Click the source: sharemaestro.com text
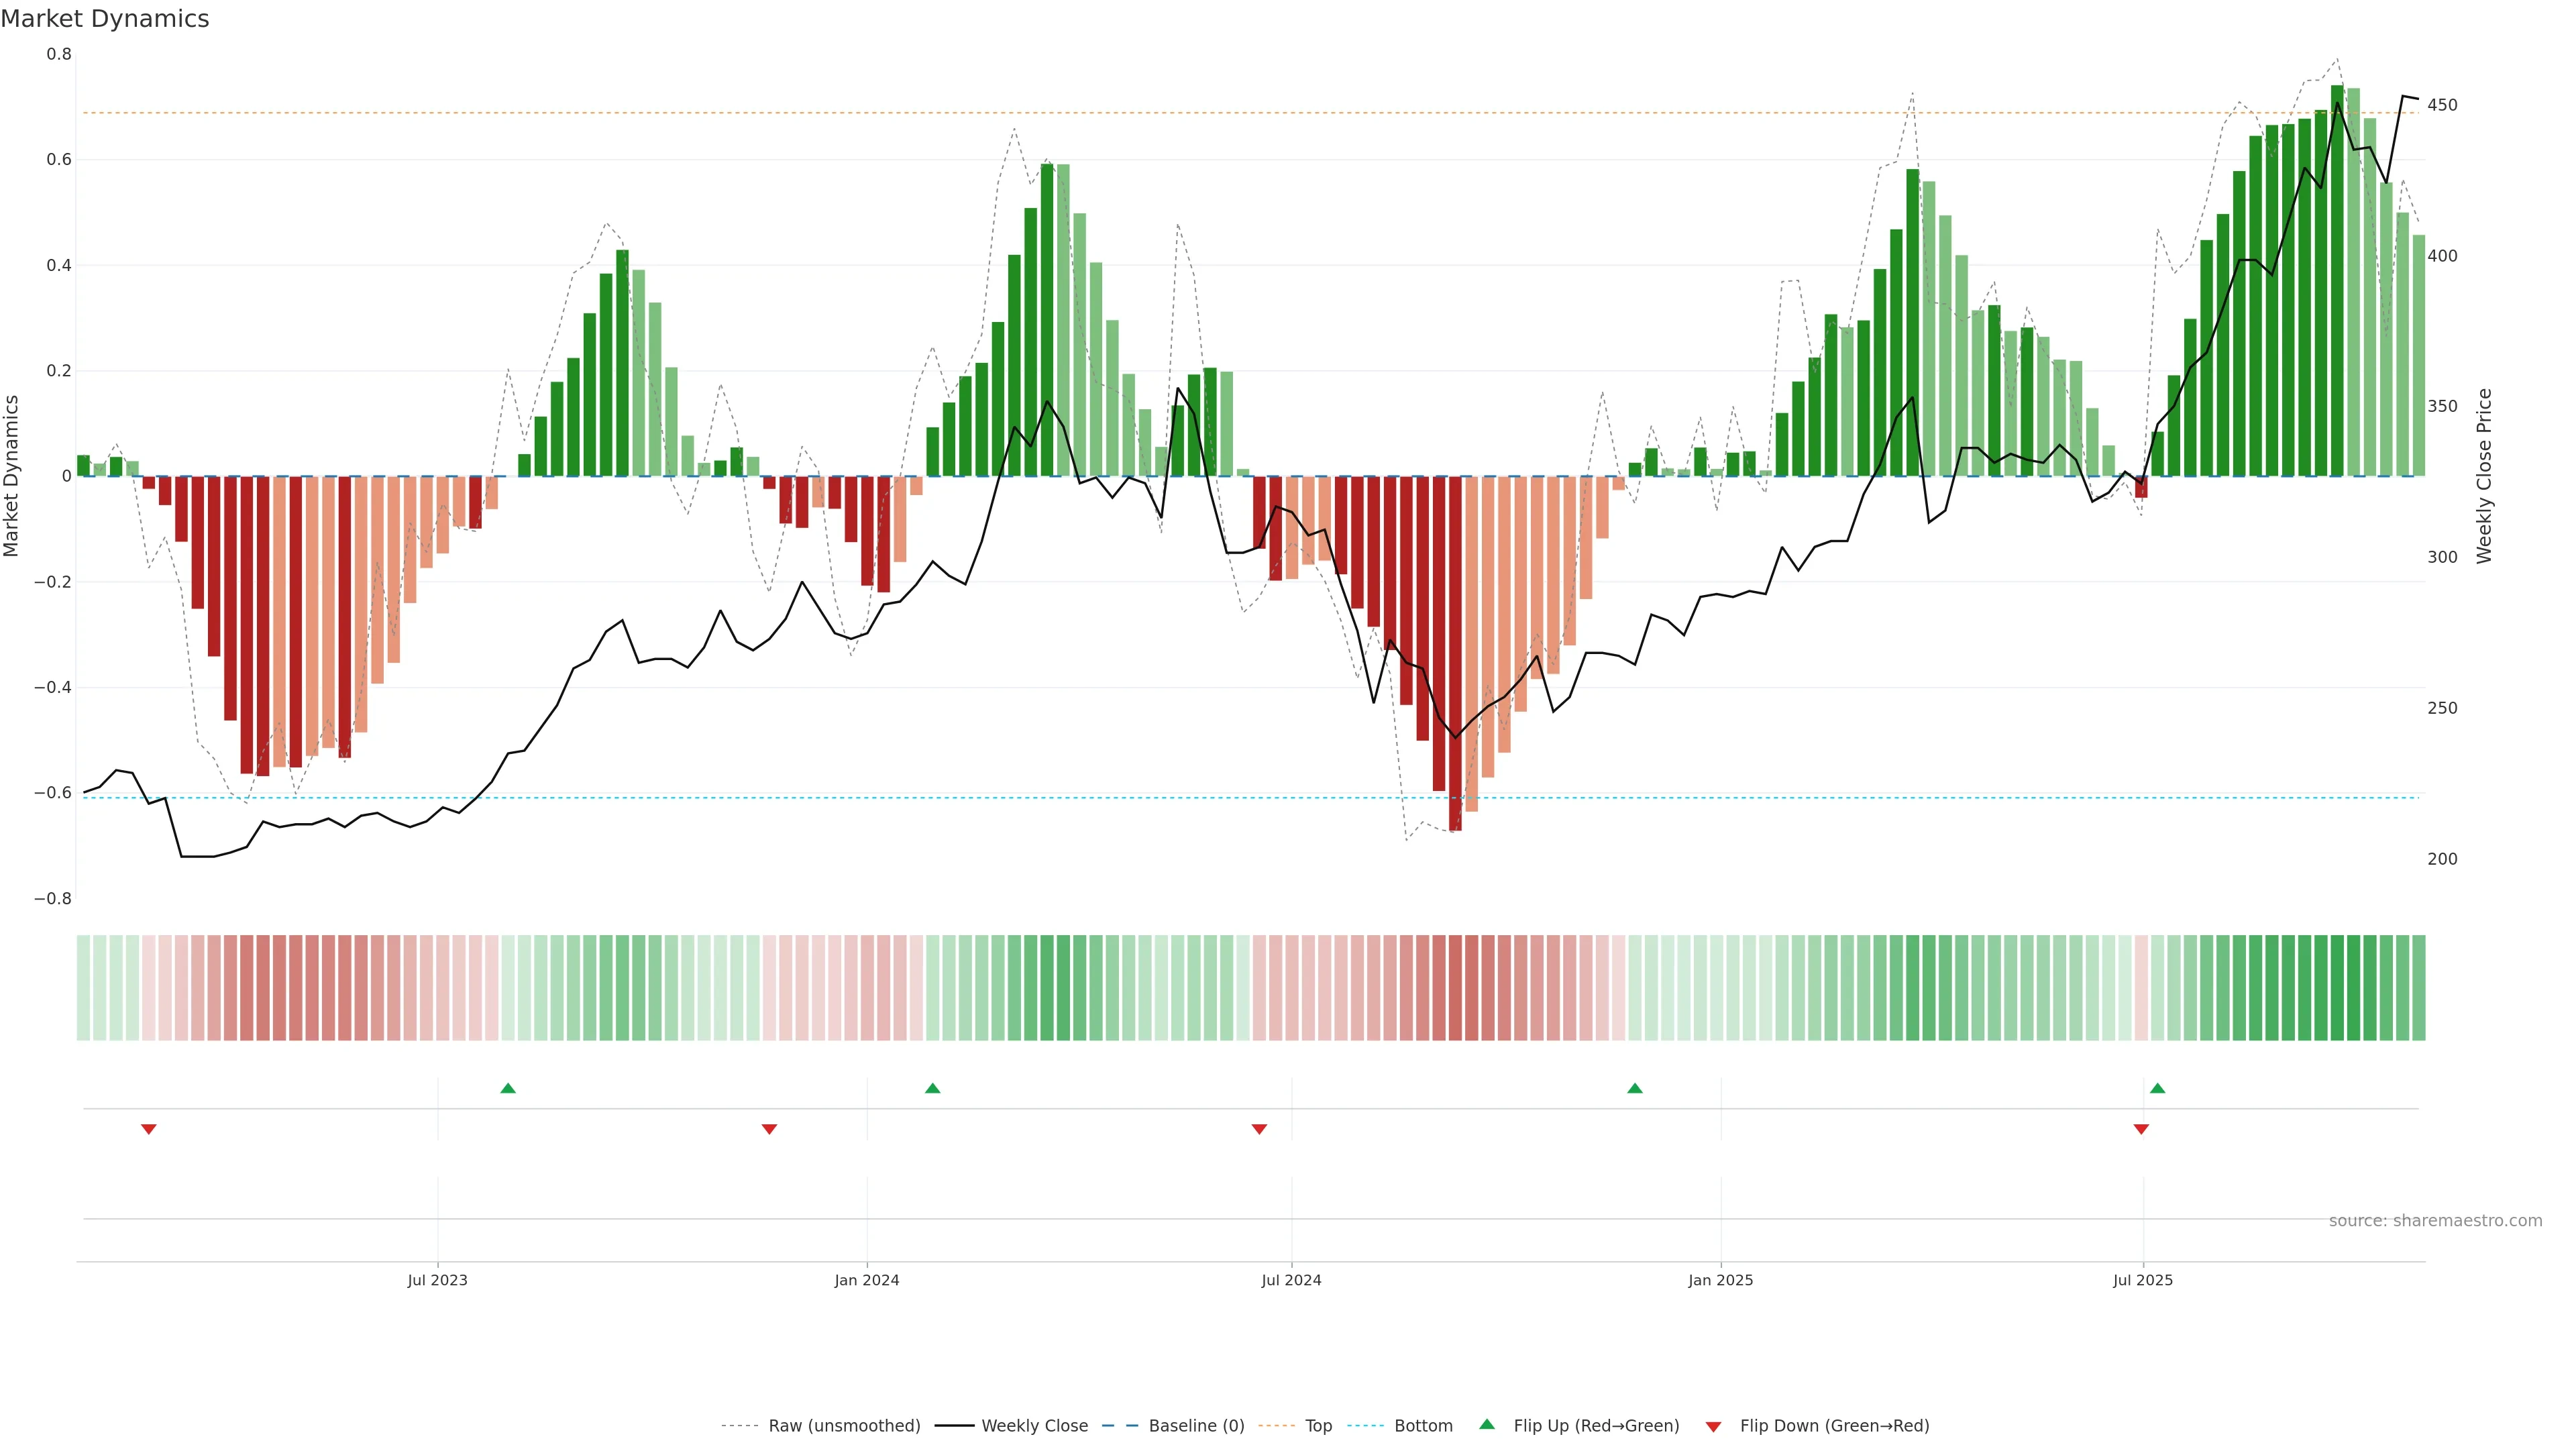The height and width of the screenshot is (1449, 2576). point(2435,1221)
